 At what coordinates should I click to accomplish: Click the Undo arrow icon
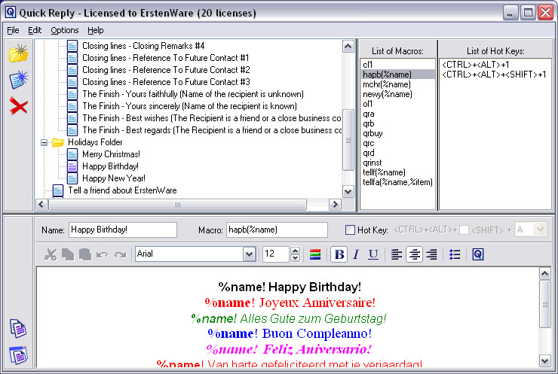pos(103,254)
